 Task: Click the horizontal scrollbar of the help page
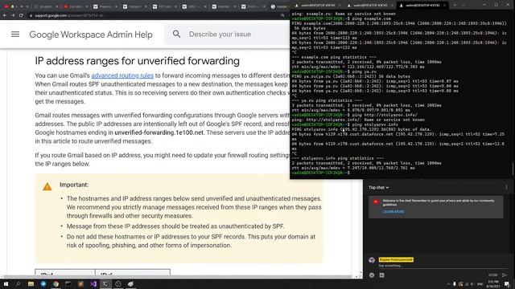(x=179, y=277)
